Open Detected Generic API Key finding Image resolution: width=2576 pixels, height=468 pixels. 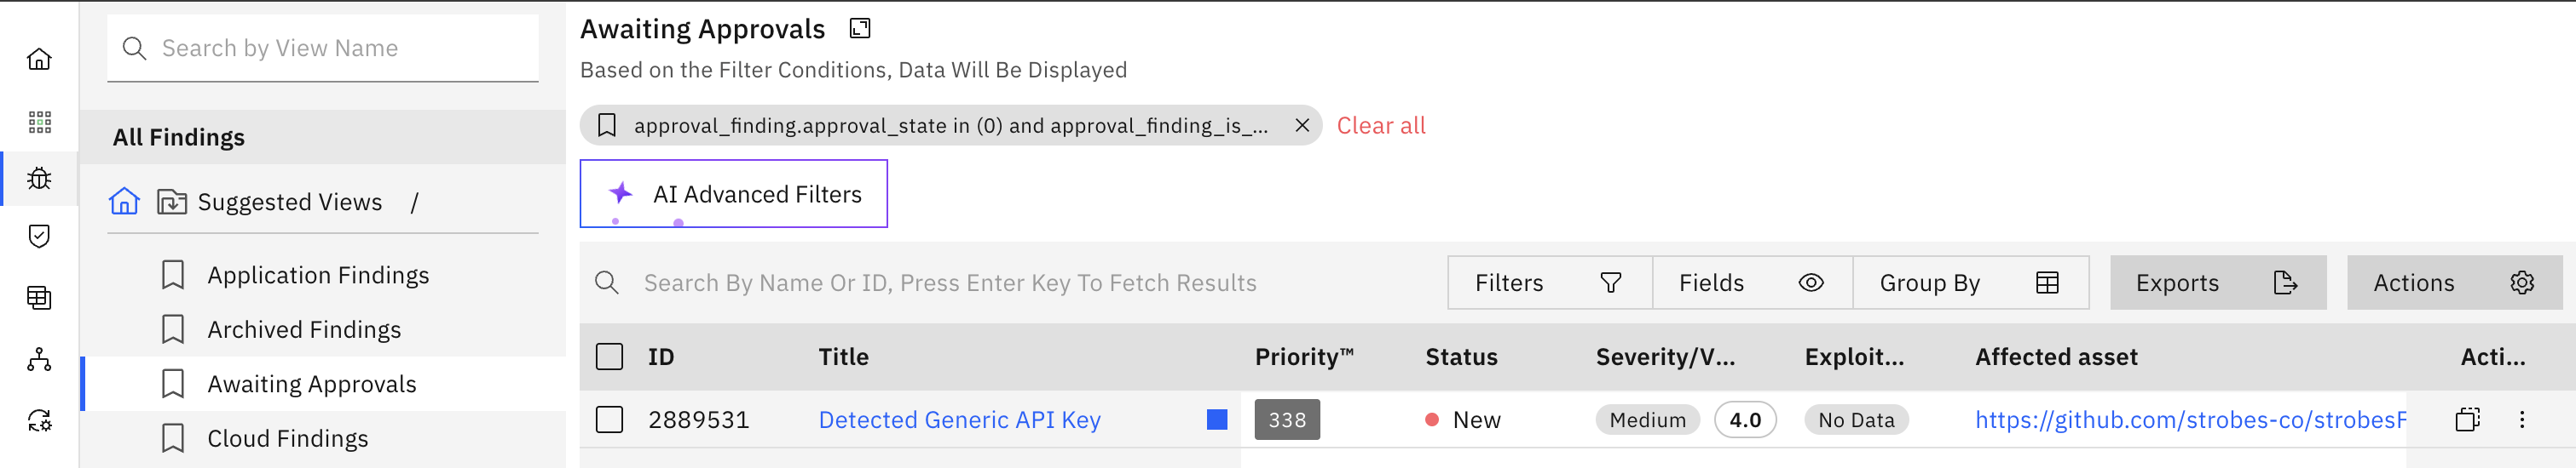coord(959,420)
